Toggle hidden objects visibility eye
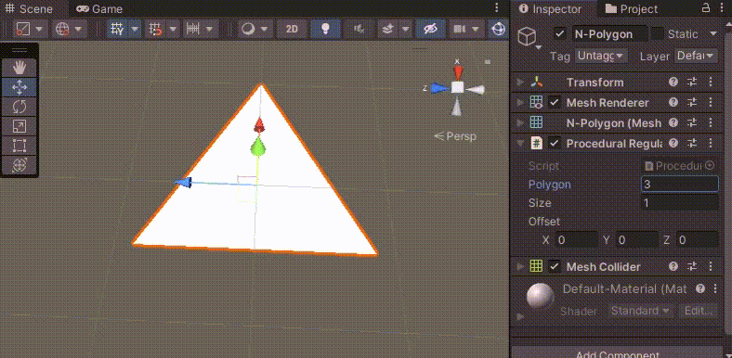Screen dimensions: 732x358 pyautogui.click(x=430, y=30)
